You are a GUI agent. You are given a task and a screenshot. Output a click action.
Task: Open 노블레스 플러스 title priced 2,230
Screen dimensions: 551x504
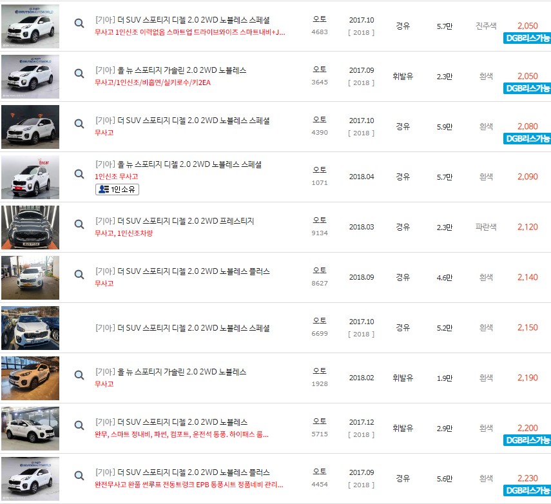click(182, 472)
